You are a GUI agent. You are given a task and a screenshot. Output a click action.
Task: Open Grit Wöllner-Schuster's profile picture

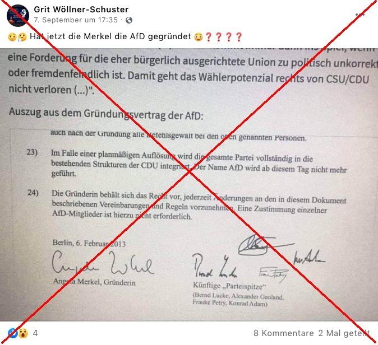point(18,16)
